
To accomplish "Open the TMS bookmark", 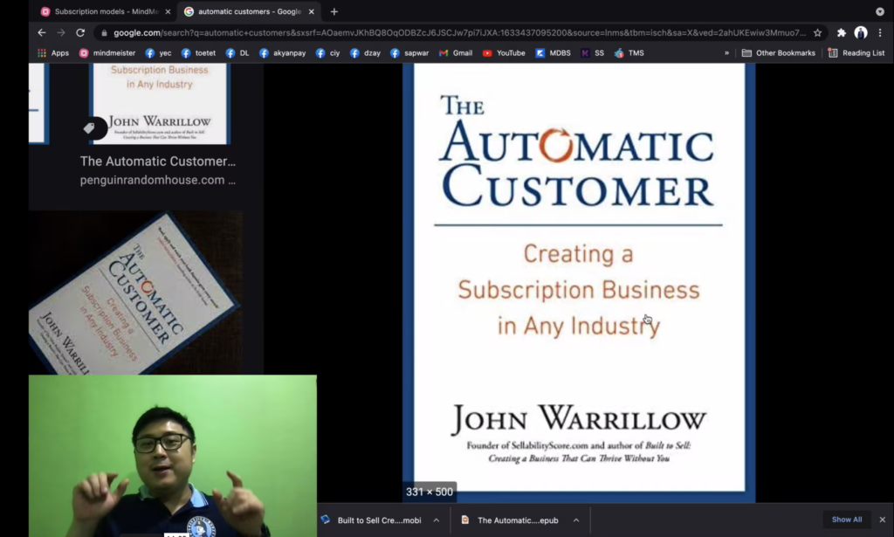I will click(629, 53).
